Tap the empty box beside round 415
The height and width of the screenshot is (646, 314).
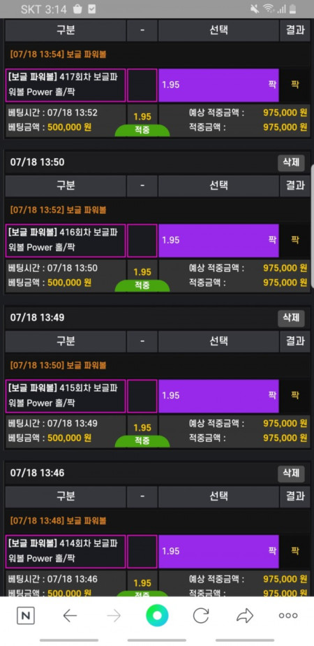pos(142,396)
